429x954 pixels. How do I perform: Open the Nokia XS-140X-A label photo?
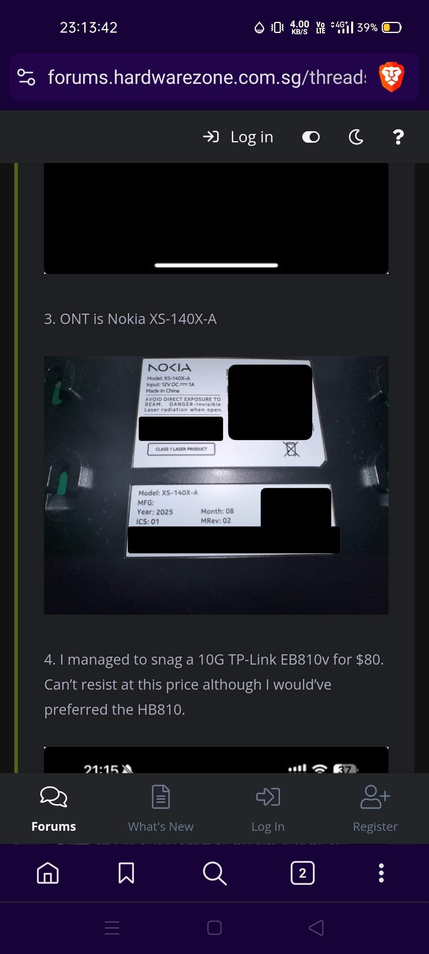pos(216,485)
